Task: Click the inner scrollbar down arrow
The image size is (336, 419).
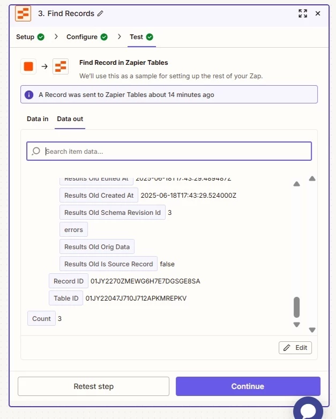Action: click(296, 324)
